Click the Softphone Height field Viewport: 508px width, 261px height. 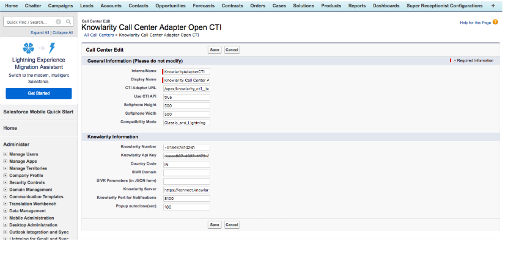186,105
